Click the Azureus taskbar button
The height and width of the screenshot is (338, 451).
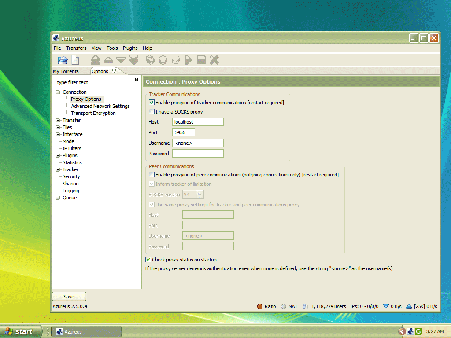(x=86, y=332)
